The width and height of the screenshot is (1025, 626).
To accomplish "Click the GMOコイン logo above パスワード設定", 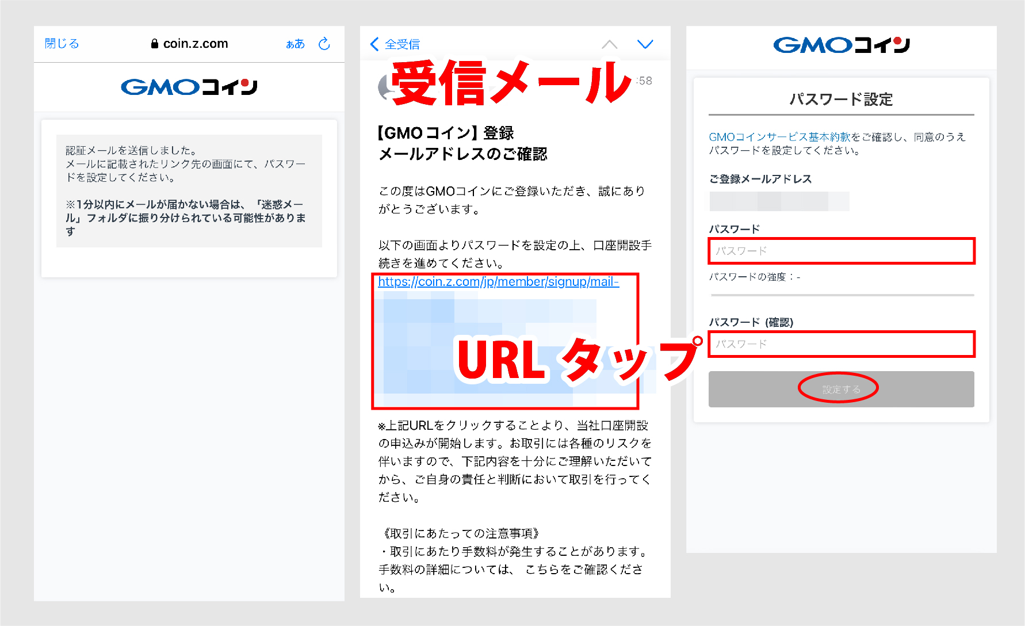I will coord(841,45).
